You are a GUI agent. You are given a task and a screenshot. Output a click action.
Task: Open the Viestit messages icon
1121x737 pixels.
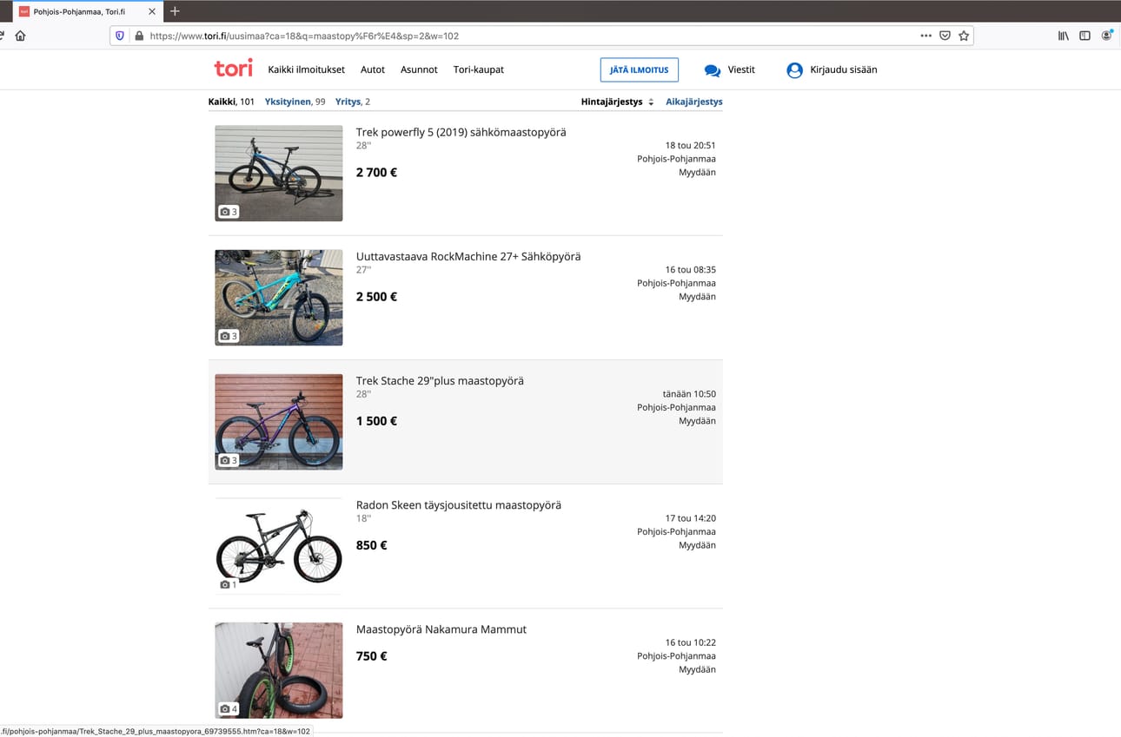pos(713,70)
